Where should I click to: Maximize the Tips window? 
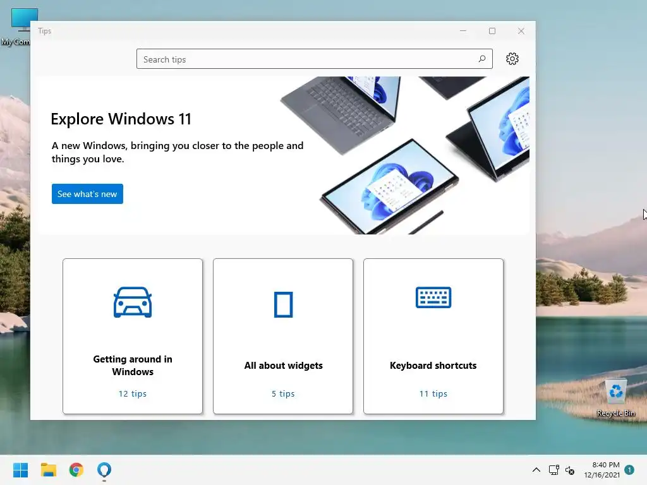[x=492, y=31]
